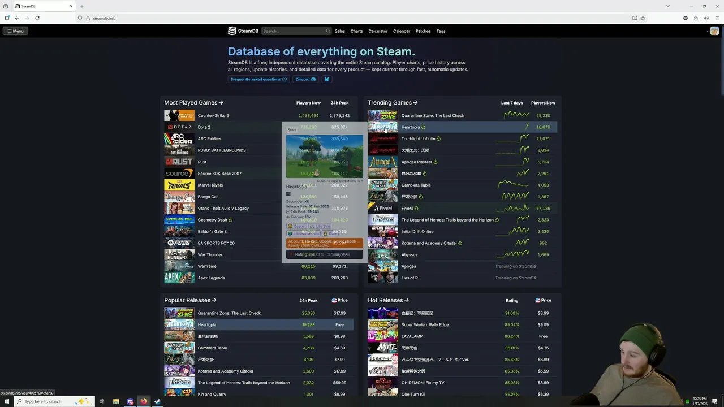
Task: Open the Patches page
Action: coord(423,31)
